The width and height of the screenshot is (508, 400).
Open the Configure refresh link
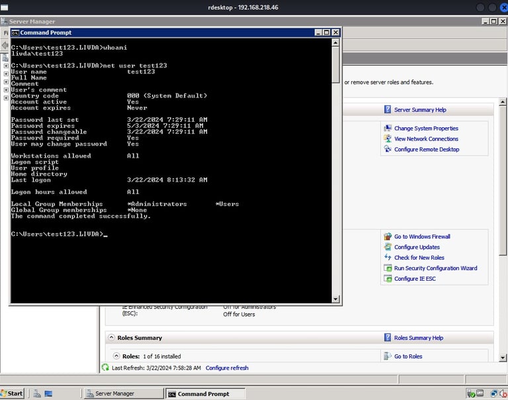[227, 368]
